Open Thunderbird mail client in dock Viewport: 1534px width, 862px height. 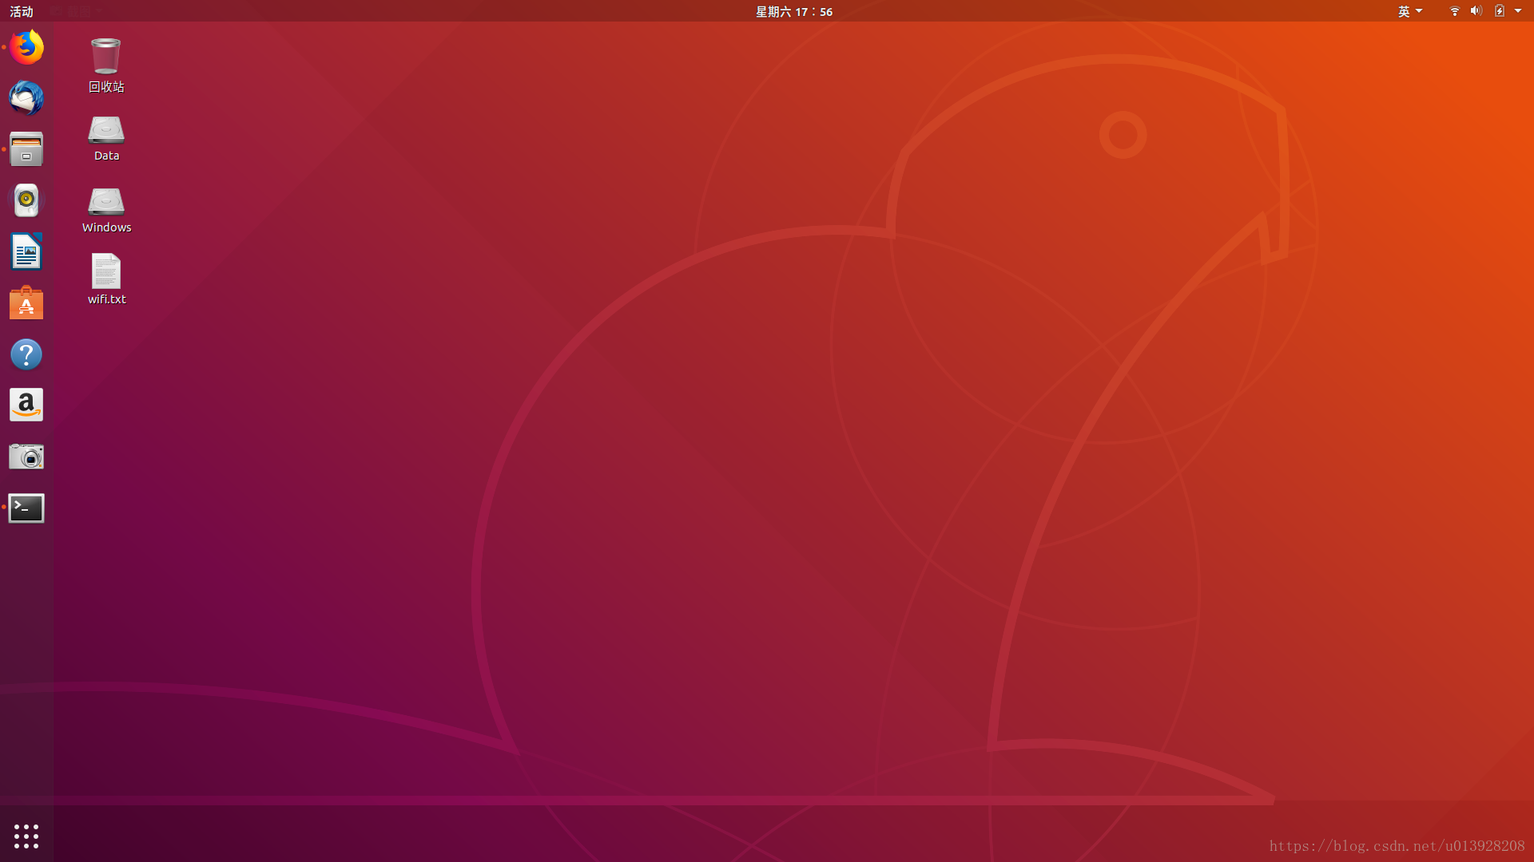26,98
